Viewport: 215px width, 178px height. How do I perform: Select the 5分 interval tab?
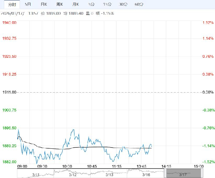[x=91, y=4]
